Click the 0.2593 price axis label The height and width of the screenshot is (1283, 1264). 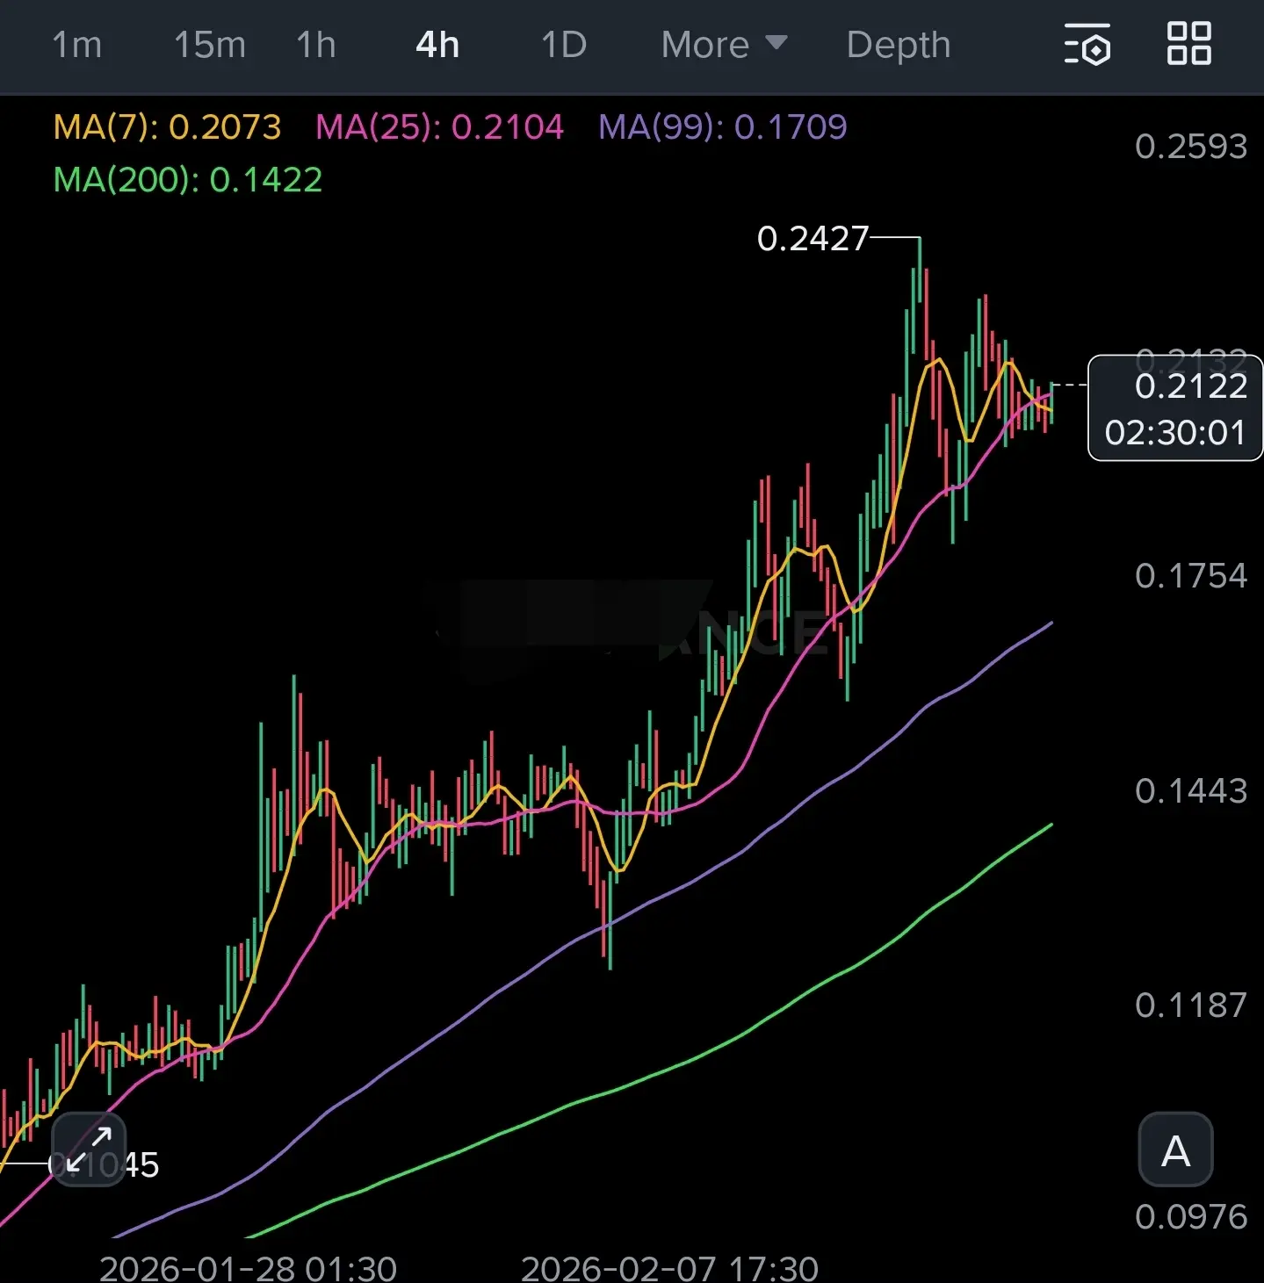click(x=1191, y=147)
